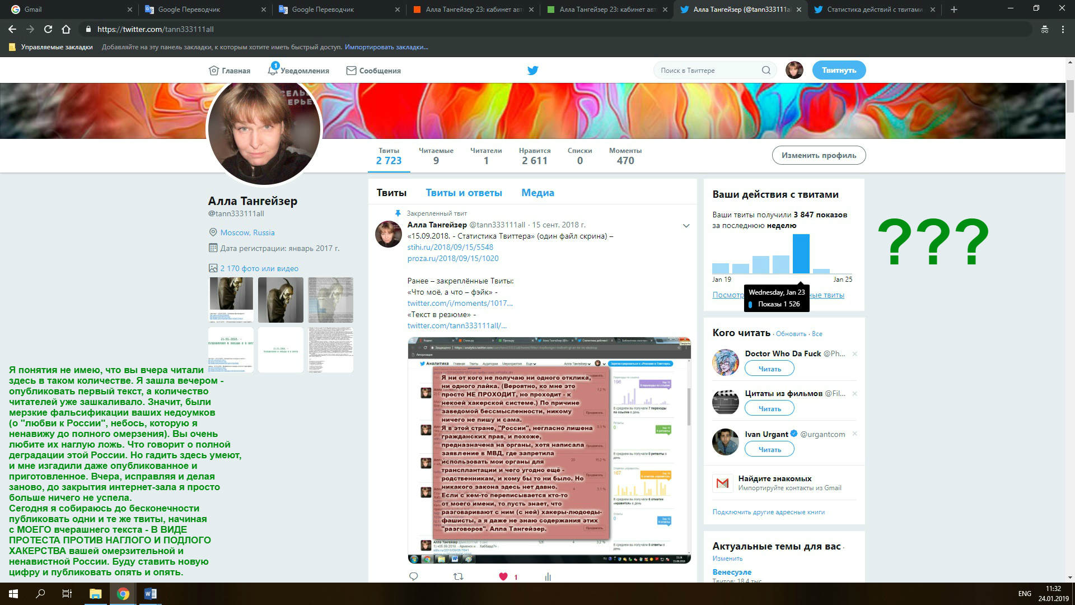Viewport: 1075px width, 605px height.
Task: Follow Ivan Urgant with Читать
Action: [769, 449]
